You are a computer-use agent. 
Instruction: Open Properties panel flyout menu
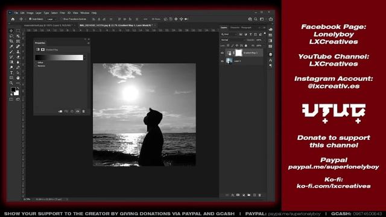89,43
